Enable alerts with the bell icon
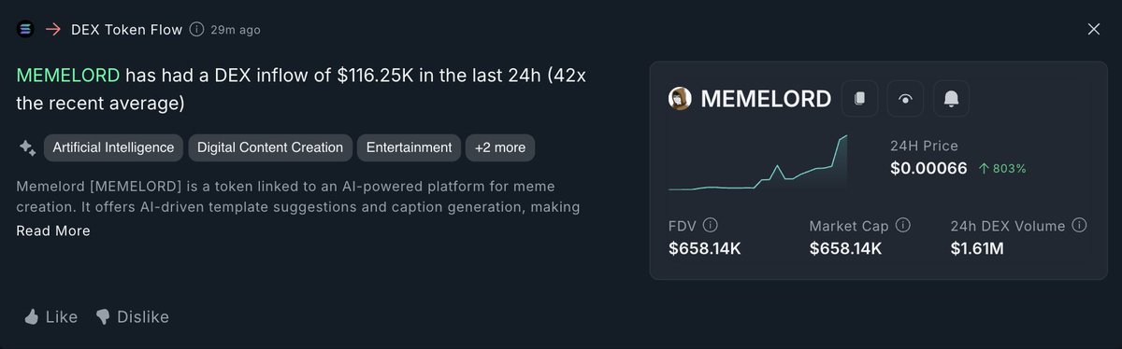Viewport: 1122px width, 349px height. pos(951,98)
